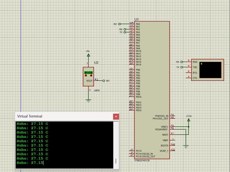Click the TX terminal on pin PA3
This screenshot has height=172, width=230.
pyautogui.click(x=125, y=32)
